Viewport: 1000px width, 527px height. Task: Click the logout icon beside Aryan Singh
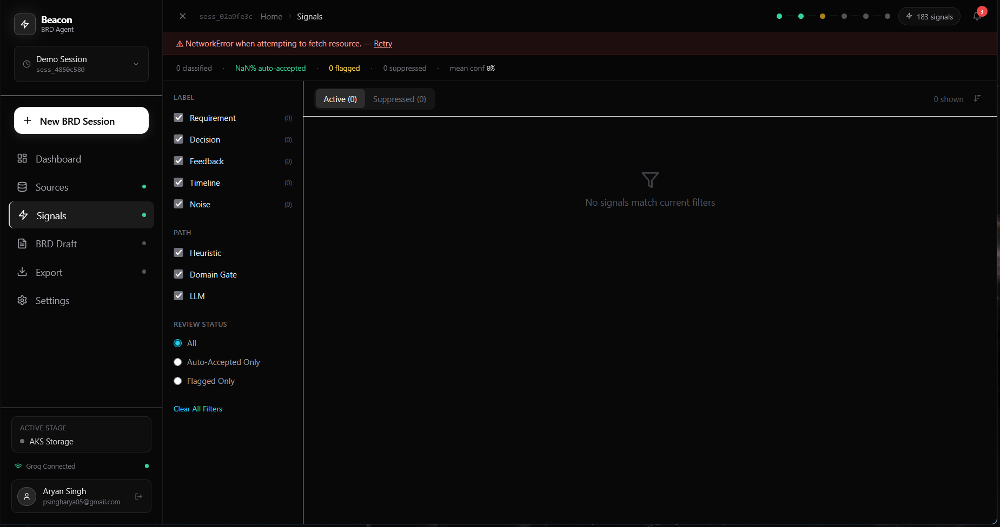point(138,496)
